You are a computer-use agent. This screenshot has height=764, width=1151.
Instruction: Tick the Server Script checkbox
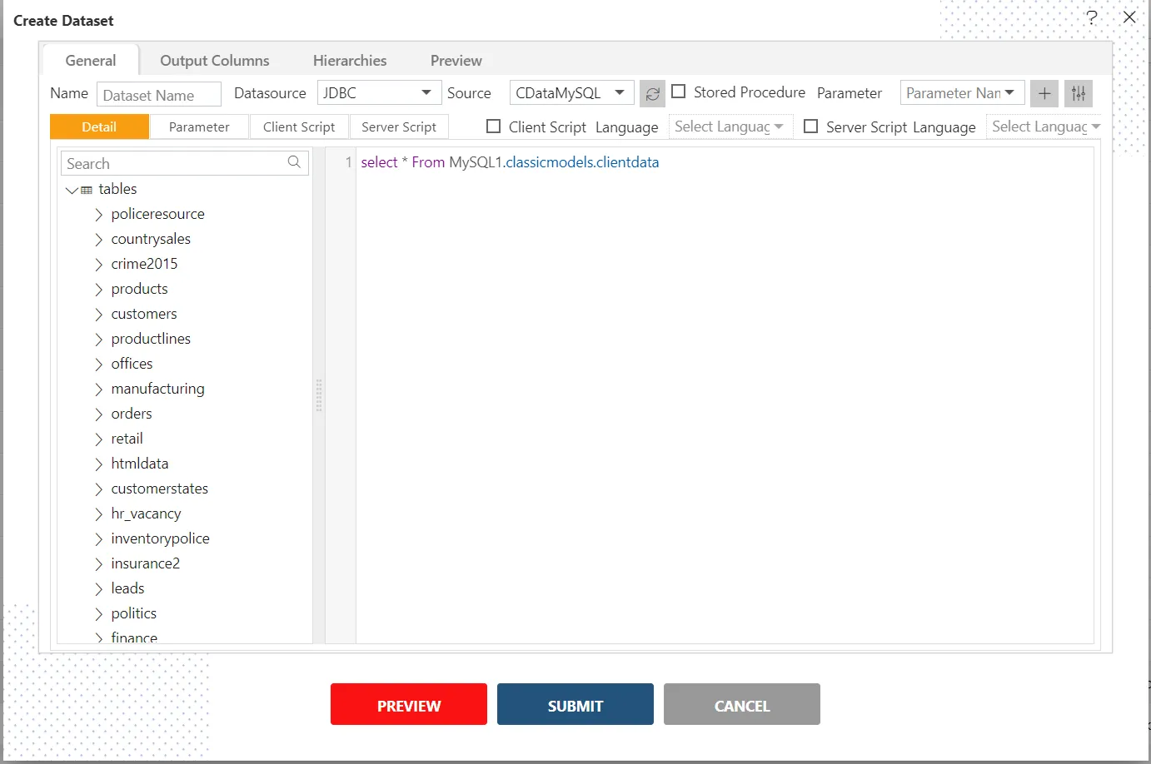pos(811,126)
